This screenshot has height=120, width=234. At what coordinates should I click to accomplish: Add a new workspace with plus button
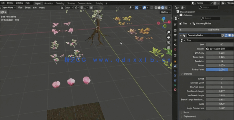pyautogui.click(x=106, y=3)
